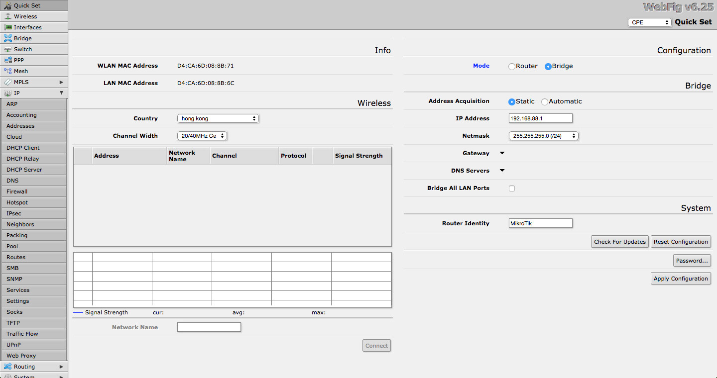Click the Apply Configuration button

(681, 279)
